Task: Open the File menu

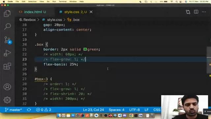Action: tap(17, 1)
